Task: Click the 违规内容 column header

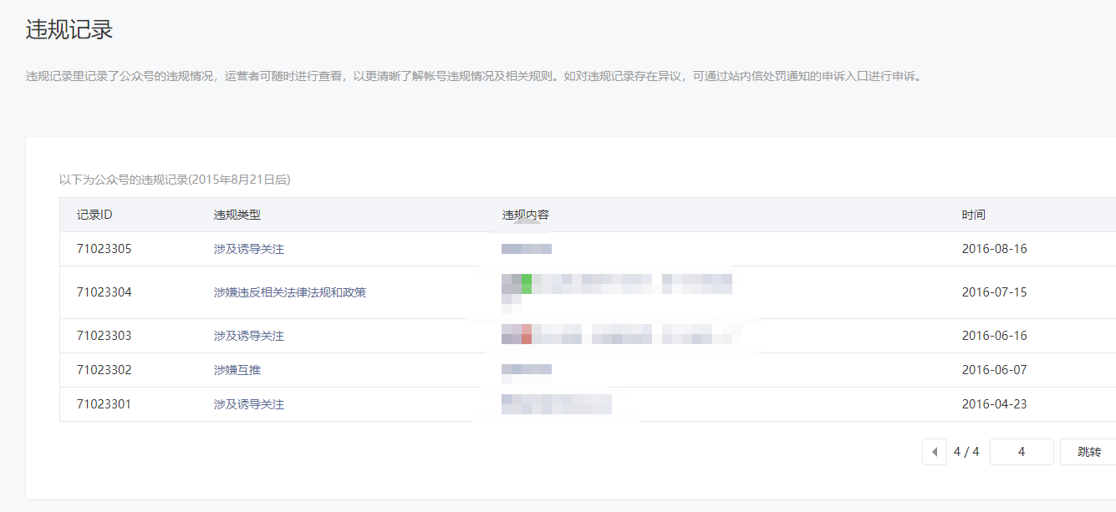Action: pyautogui.click(x=525, y=215)
